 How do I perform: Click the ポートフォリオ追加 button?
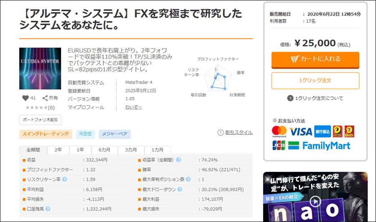pos(40,120)
